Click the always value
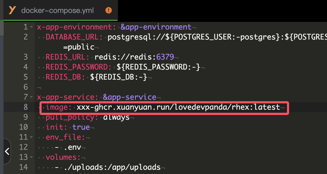Screen dimensions: 327x174 coord(116,117)
